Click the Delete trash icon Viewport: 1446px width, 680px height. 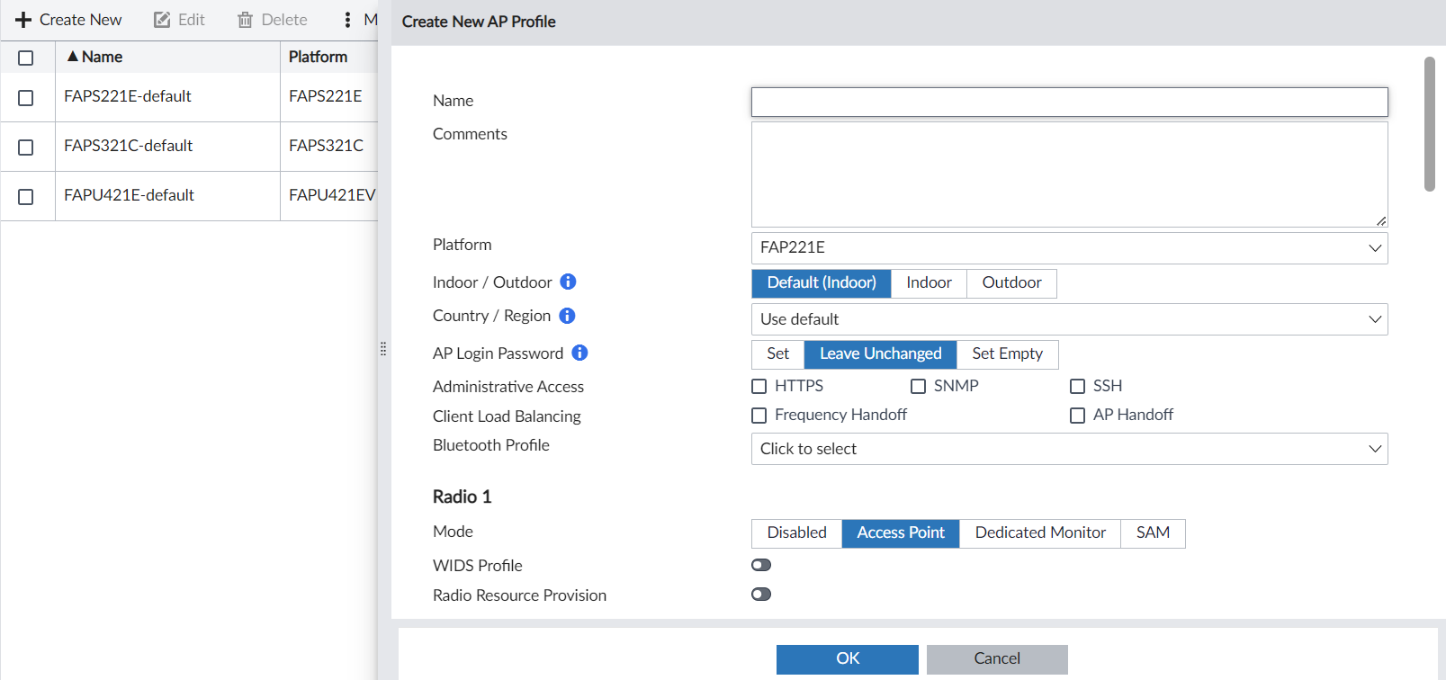[x=245, y=20]
